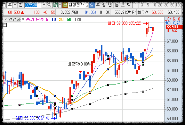Open the chart data grid icon
Image resolution: width=185 pixels, height=125 pixels.
pos(4,25)
